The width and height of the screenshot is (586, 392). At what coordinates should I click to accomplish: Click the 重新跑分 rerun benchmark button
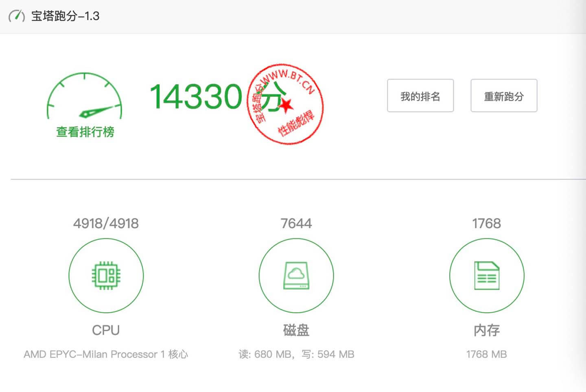coord(504,95)
